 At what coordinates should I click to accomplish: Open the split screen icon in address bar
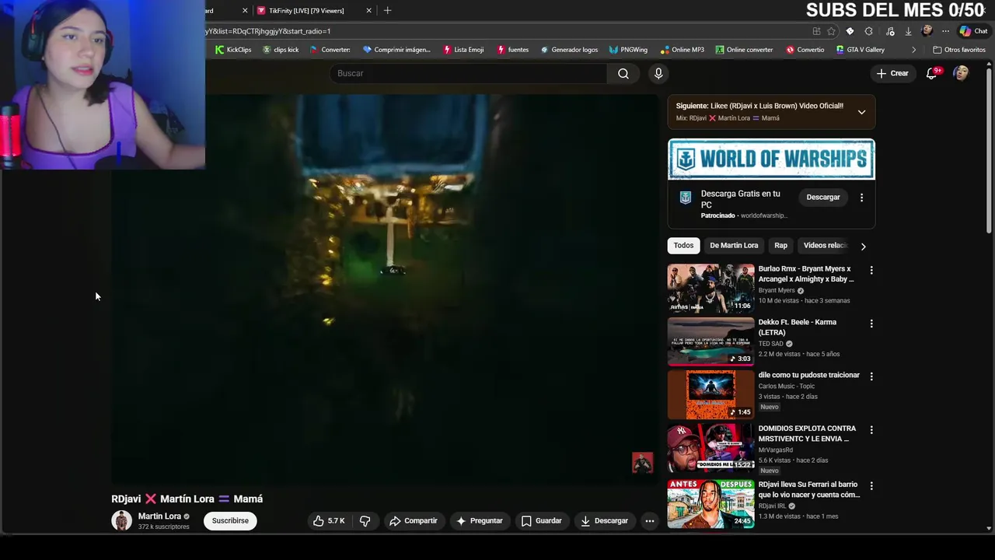pyautogui.click(x=816, y=31)
